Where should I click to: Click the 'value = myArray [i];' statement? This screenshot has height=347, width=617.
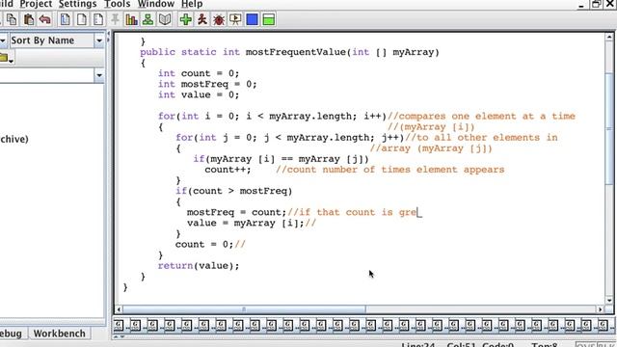[246, 223]
